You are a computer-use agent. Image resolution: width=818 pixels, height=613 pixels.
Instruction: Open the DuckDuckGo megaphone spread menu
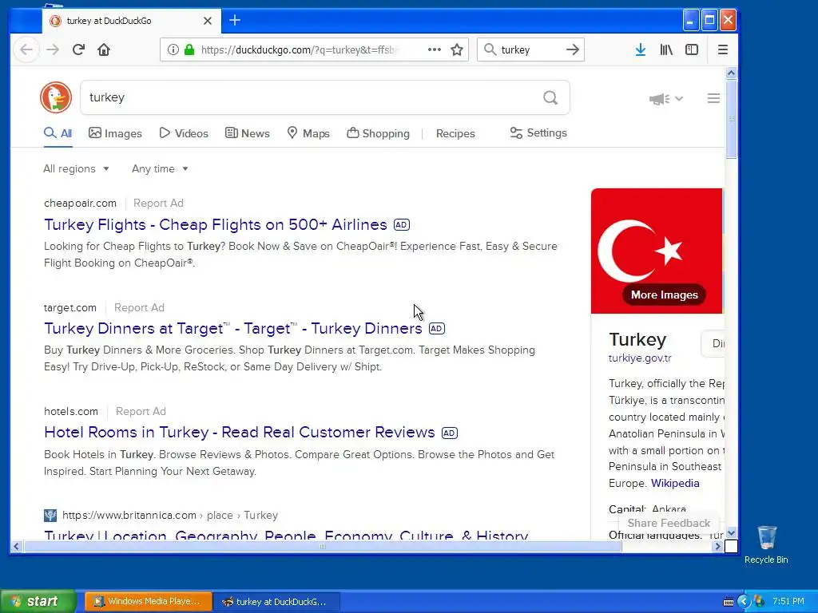(665, 98)
